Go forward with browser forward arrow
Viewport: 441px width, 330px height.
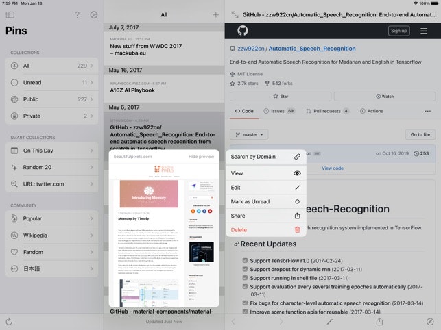click(281, 322)
